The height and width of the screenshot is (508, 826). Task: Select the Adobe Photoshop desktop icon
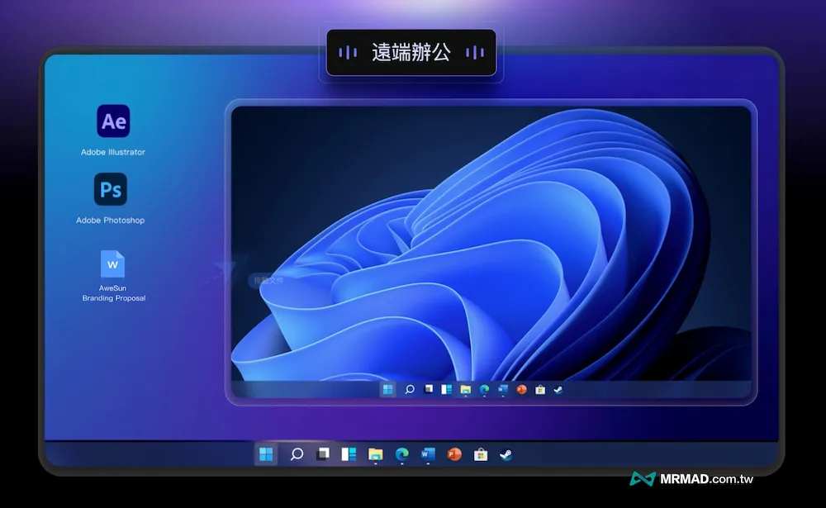click(x=111, y=189)
